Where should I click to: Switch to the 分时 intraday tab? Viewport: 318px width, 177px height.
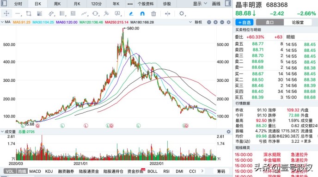click(x=18, y=4)
